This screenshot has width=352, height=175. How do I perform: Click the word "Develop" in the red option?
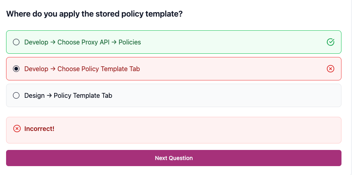[x=36, y=69]
